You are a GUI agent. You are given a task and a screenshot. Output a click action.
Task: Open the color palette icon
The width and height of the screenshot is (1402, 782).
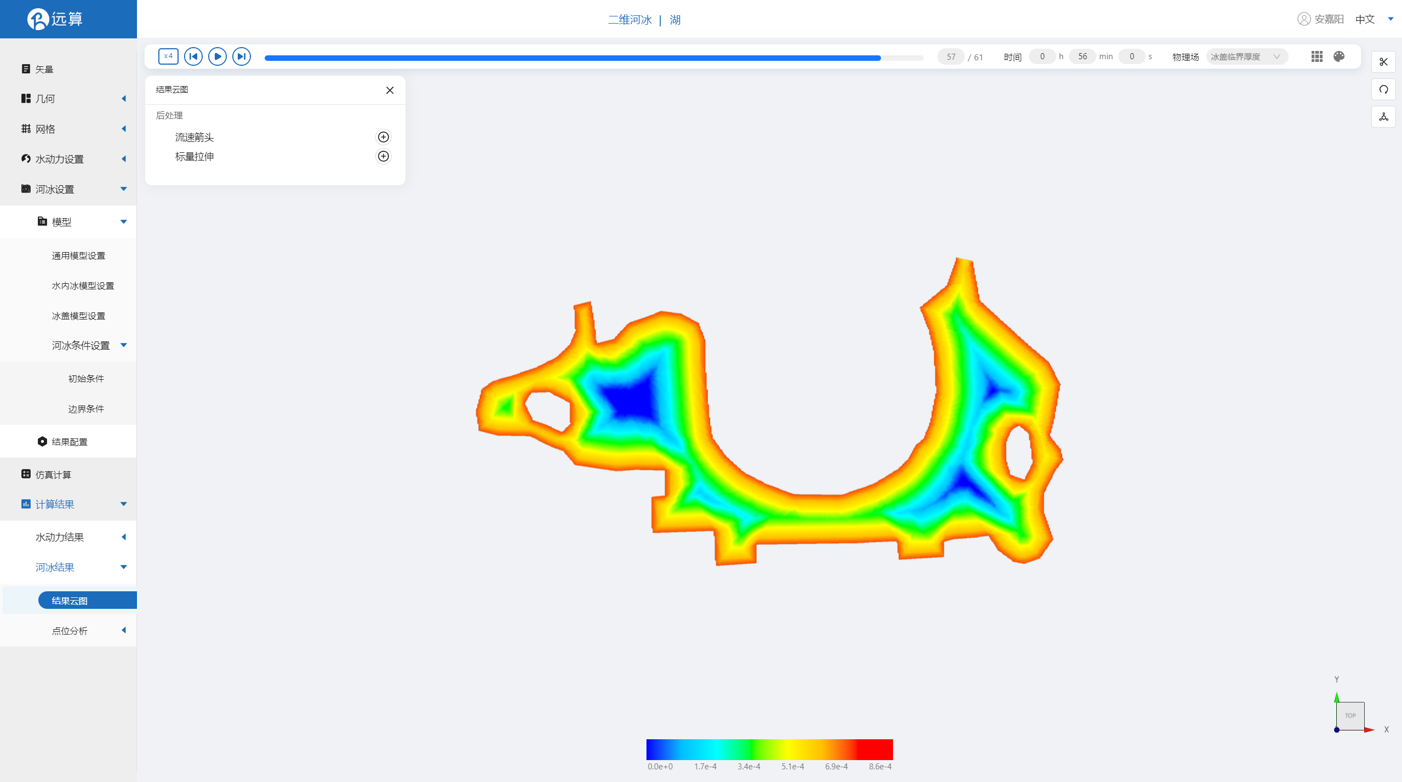coord(1339,56)
